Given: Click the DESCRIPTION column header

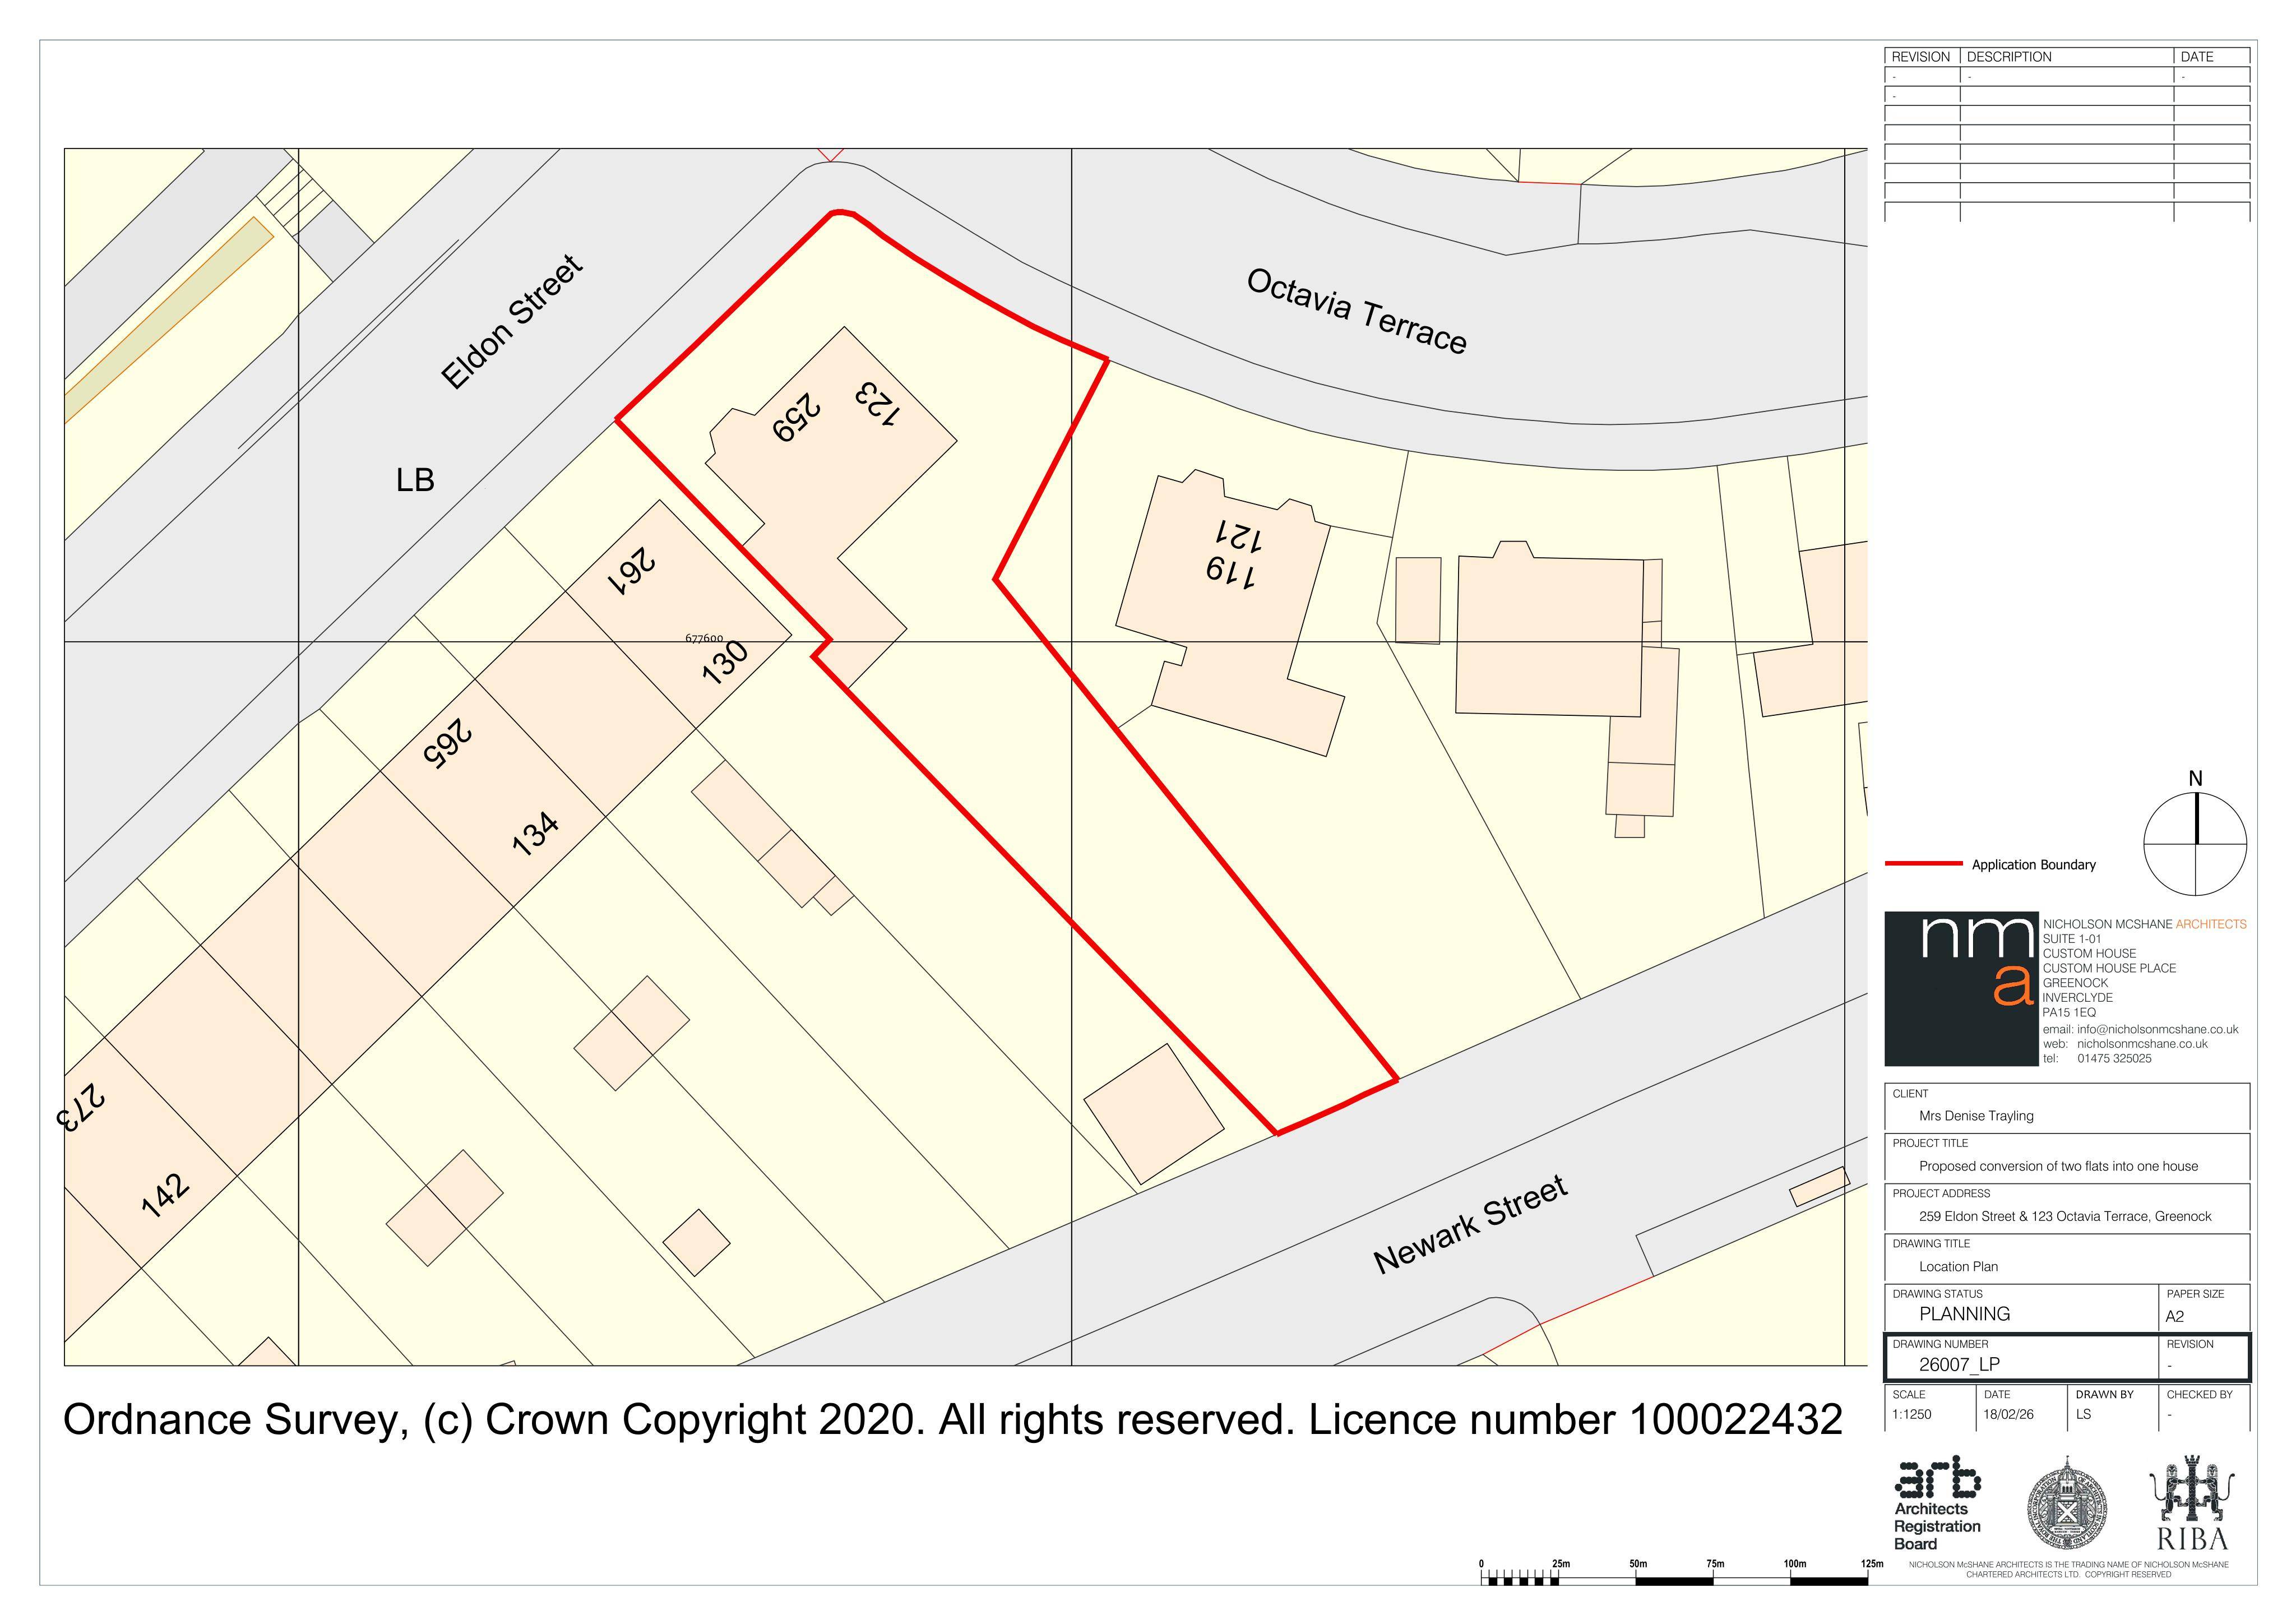Looking at the screenshot, I should (2008, 57).
